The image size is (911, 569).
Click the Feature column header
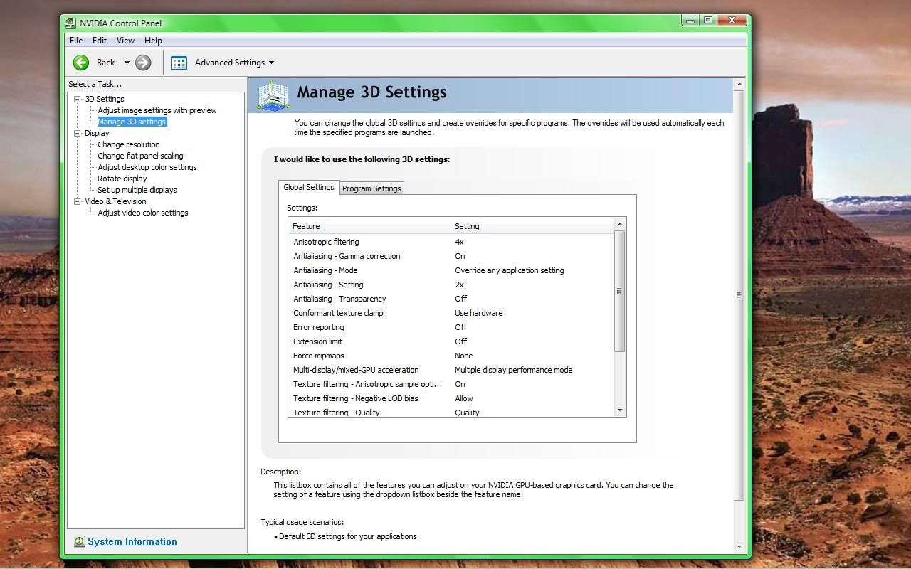369,226
